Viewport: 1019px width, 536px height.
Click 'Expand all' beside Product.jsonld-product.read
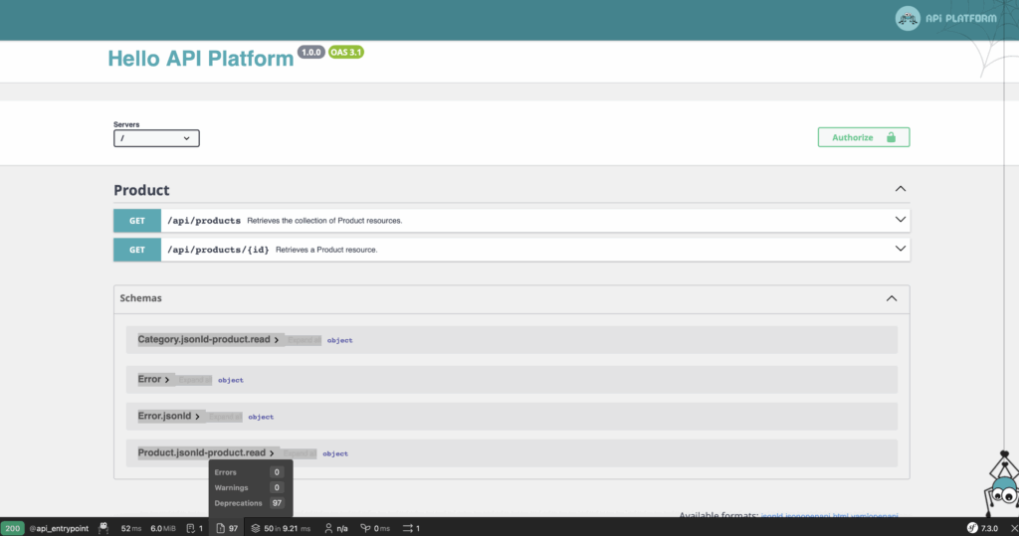[300, 453]
